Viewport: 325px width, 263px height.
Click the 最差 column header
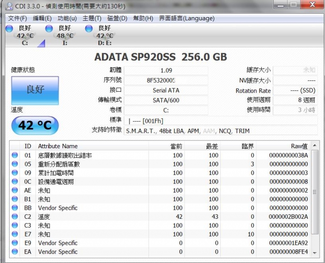(x=203, y=146)
